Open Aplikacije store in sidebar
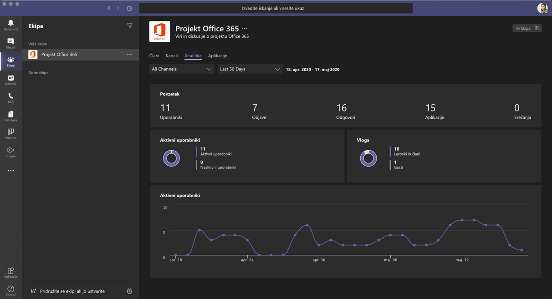This screenshot has height=299, width=552. click(10, 273)
